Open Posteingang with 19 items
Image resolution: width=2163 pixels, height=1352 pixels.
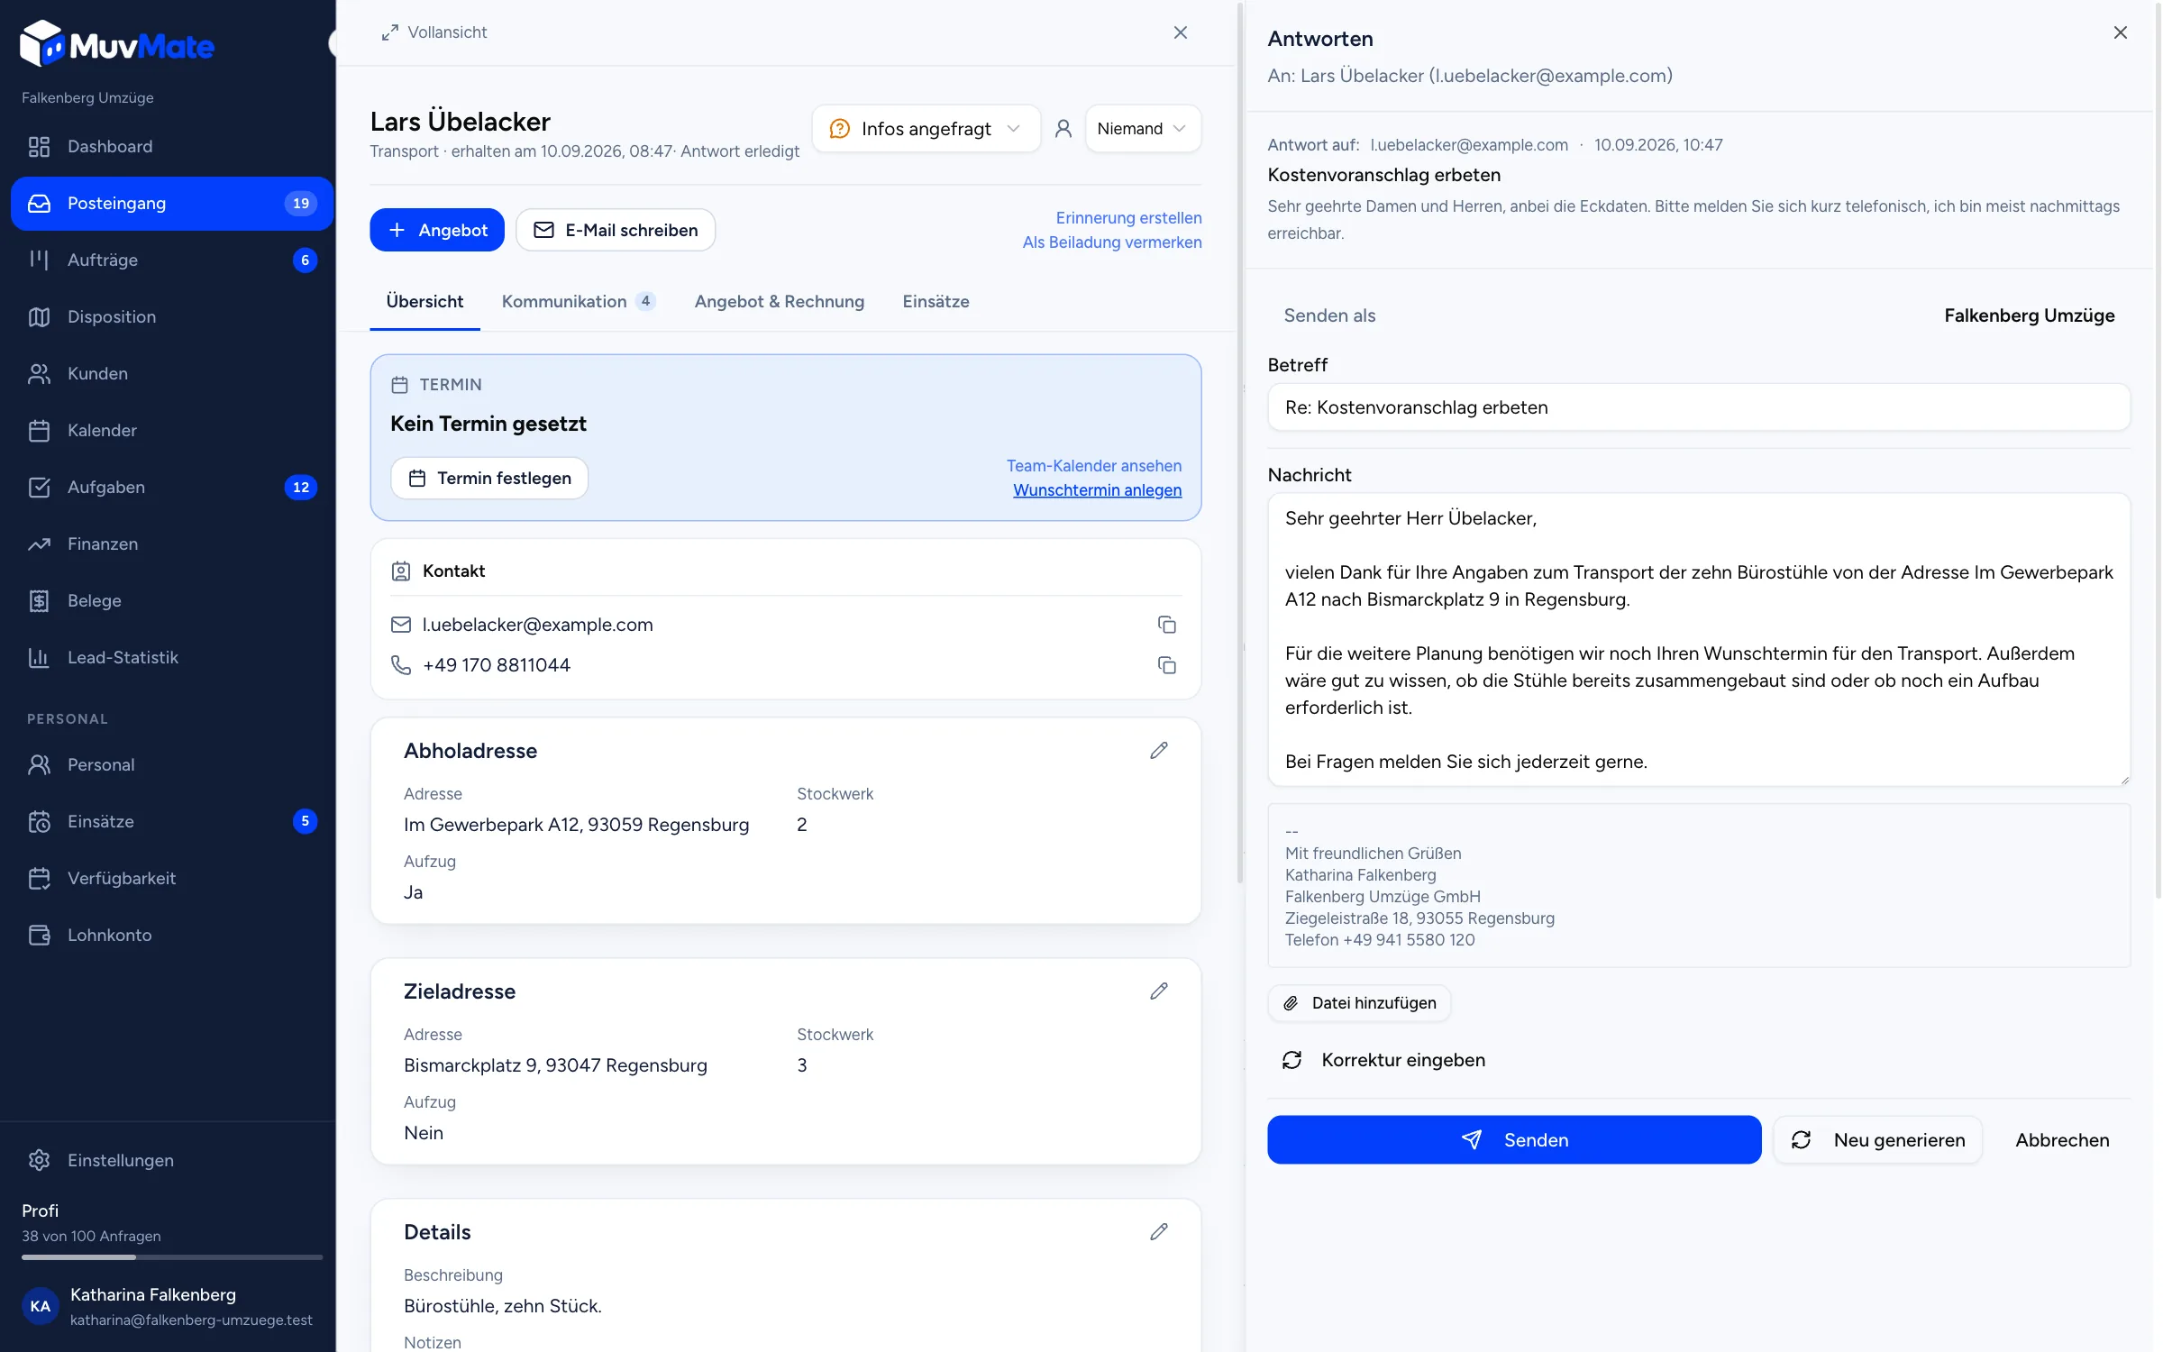pyautogui.click(x=171, y=203)
